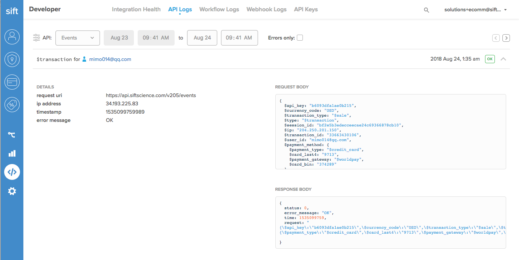Click the error message OK value in Details
The image size is (519, 260).
coord(110,120)
